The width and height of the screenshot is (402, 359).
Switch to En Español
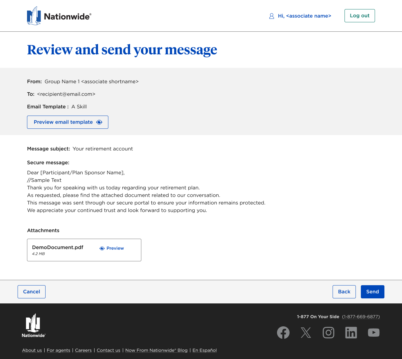(x=204, y=350)
